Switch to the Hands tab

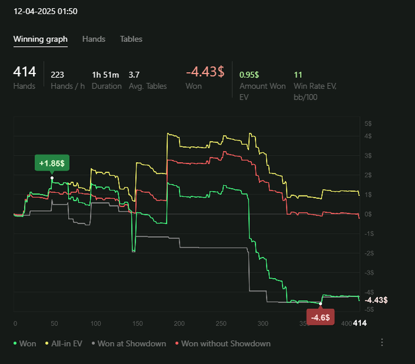pos(94,39)
